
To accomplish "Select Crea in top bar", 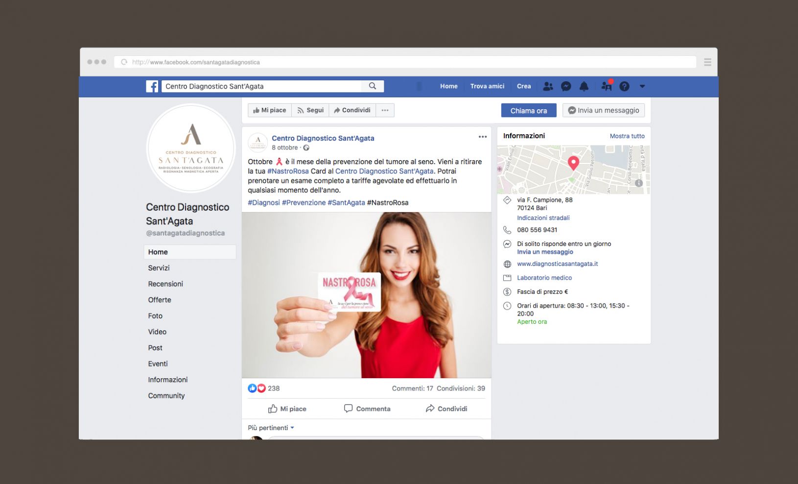I will [524, 86].
